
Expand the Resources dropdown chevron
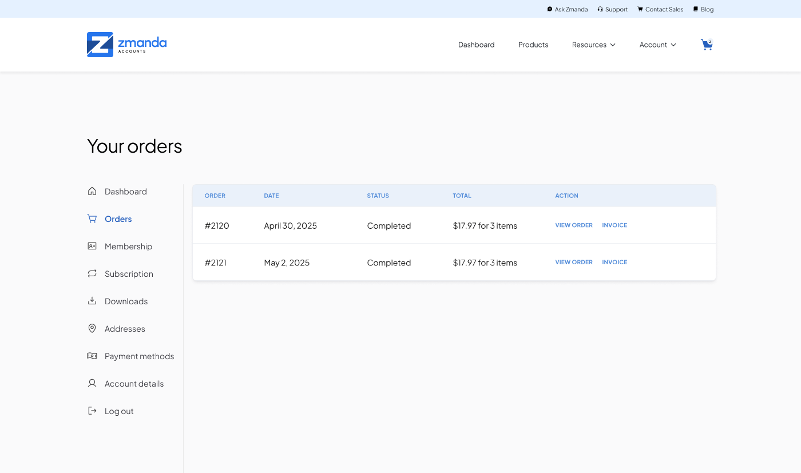(x=613, y=45)
